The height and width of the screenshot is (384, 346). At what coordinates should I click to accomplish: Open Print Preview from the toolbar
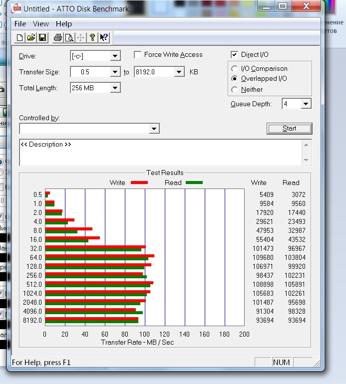69,37
